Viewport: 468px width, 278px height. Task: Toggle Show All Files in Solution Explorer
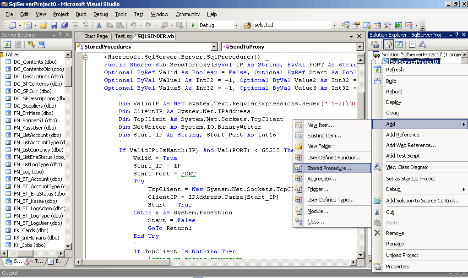point(388,45)
